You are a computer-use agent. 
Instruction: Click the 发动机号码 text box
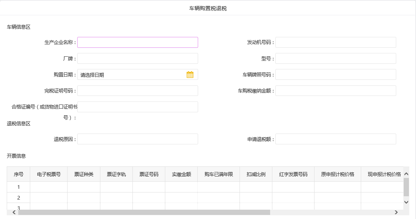335,43
